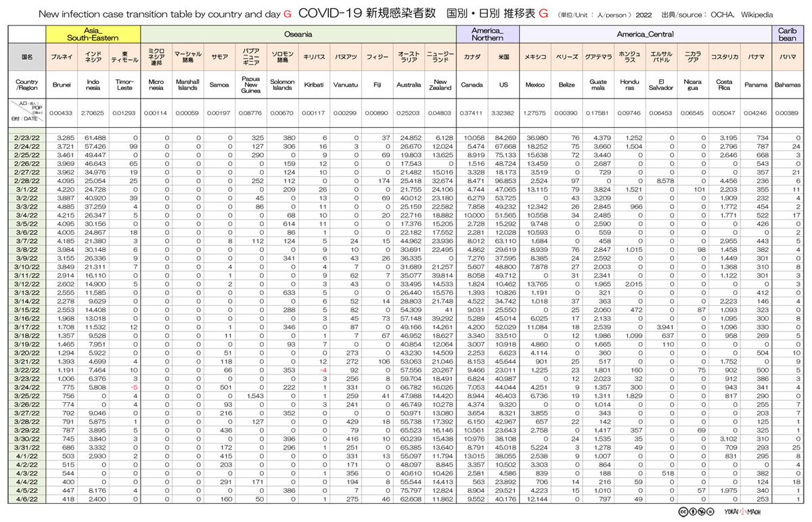This screenshot has width=812, height=522.
Task: Click Papua New Guinea's 1,543 on 3/25/22
Action: coord(255,395)
